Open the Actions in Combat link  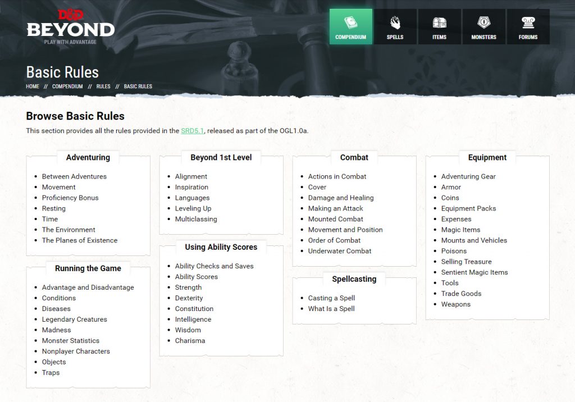337,176
